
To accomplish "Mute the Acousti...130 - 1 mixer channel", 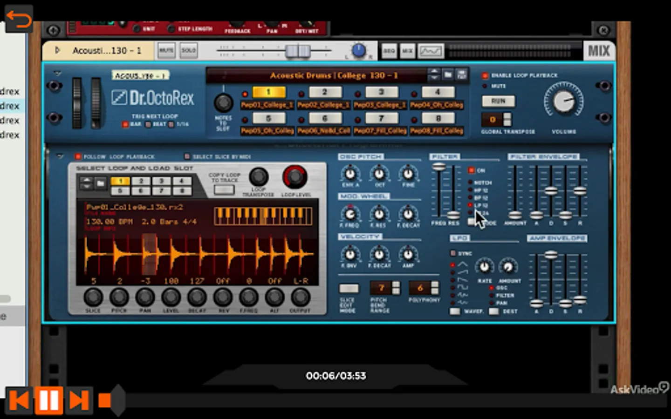I will (x=166, y=50).
